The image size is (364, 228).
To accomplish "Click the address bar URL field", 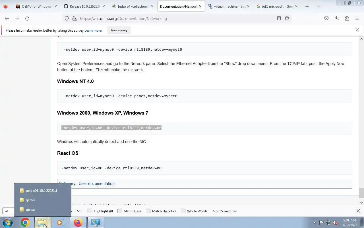I will [176, 19].
